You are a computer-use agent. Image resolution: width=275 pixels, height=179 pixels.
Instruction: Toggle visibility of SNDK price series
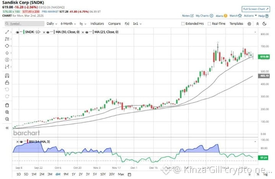coord(17,32)
